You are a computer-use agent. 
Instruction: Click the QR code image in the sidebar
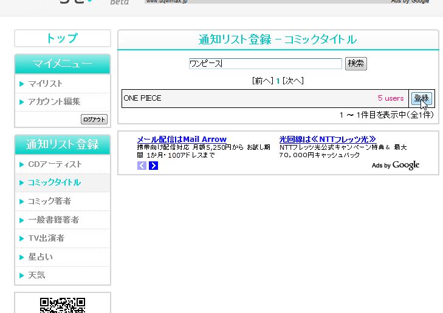(63, 305)
